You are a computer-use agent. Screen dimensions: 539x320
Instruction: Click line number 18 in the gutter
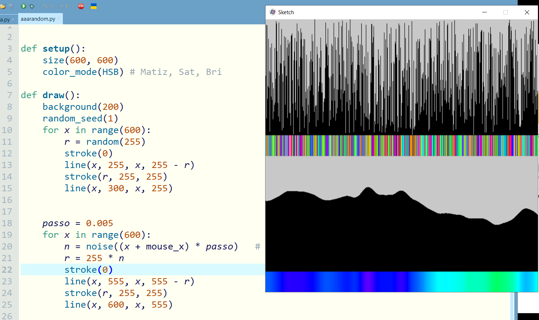pos(7,223)
